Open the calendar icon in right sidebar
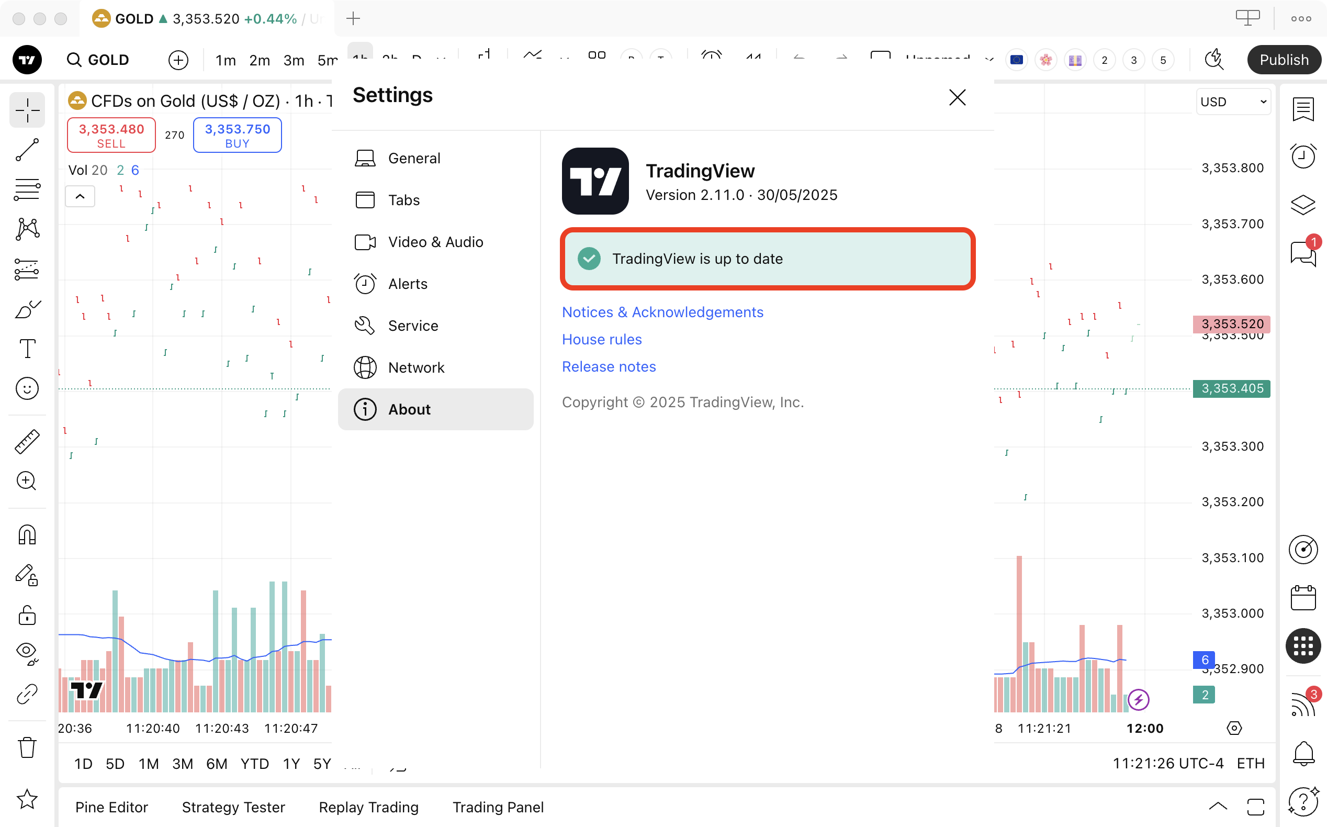The image size is (1327, 827). [1303, 597]
